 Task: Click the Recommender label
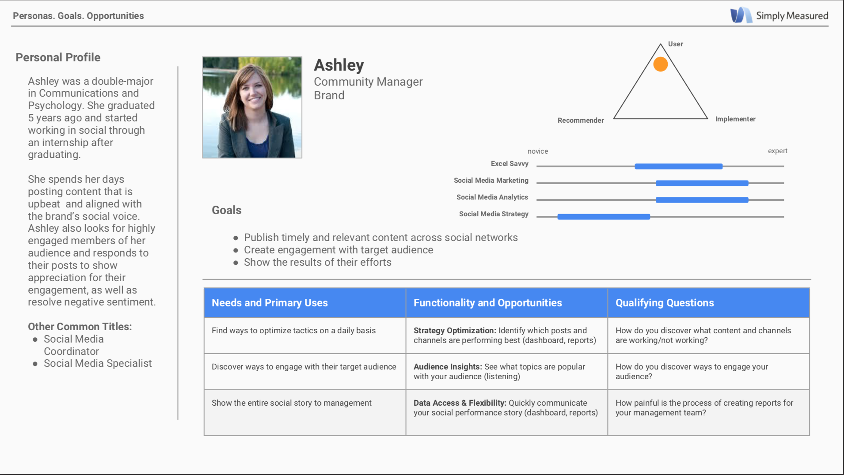[x=581, y=121]
